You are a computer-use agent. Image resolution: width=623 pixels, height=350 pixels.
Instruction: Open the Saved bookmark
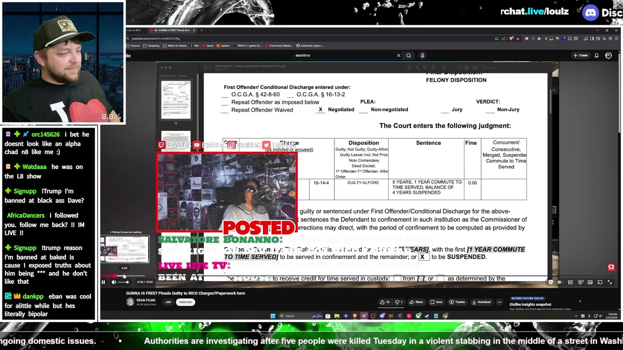tap(208, 46)
